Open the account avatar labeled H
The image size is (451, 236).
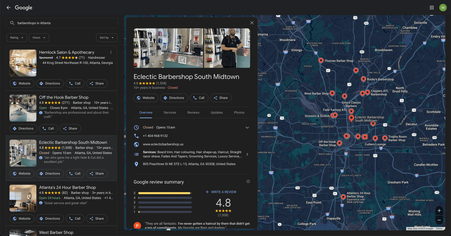tap(443, 8)
